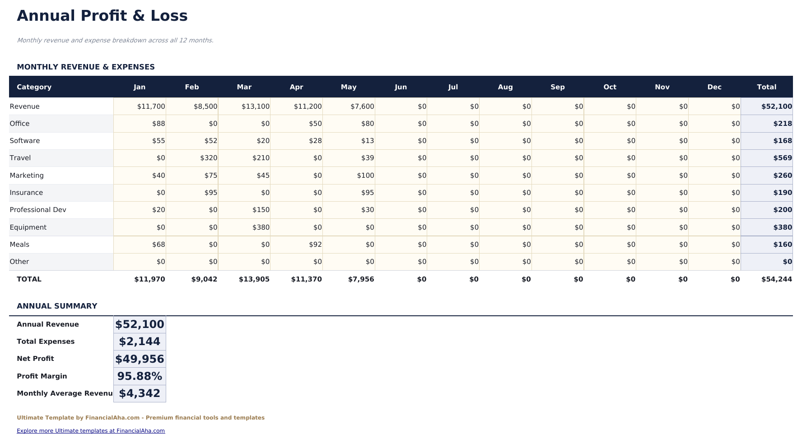Select the Profit Margin value 95.88%

[x=139, y=376]
